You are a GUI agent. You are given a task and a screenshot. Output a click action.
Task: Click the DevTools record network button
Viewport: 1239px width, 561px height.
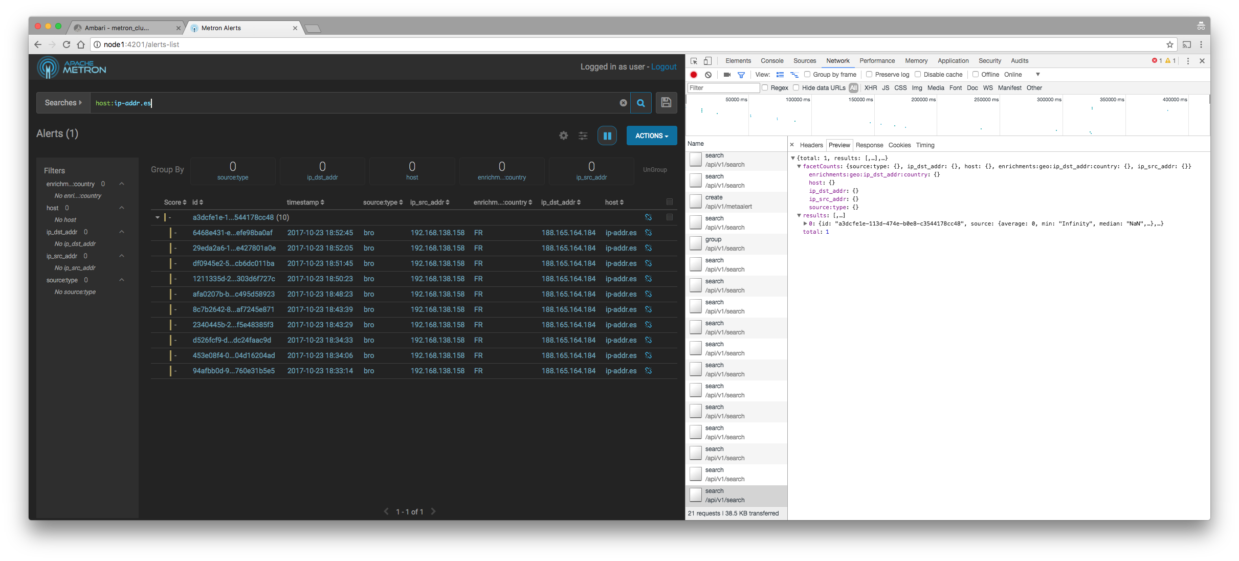pos(694,75)
